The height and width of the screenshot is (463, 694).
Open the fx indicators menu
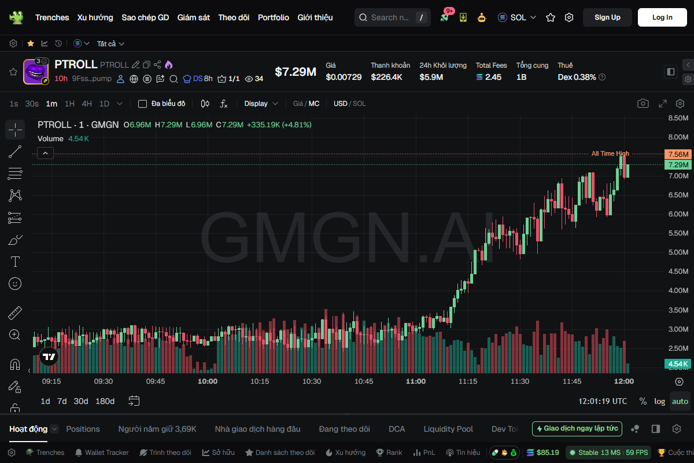tap(224, 104)
